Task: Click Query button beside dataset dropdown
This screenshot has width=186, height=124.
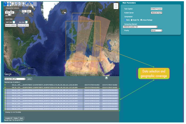Action: click(x=29, y=79)
